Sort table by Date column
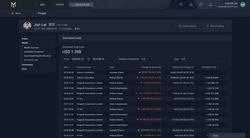Image resolution: width=250 pixels, height=138 pixels. tap(70, 67)
